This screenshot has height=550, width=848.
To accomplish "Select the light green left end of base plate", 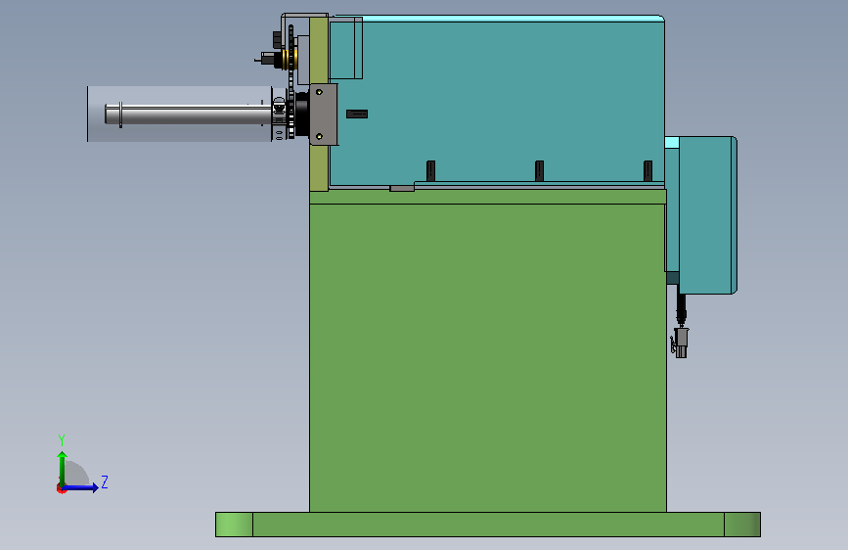I will click(234, 525).
